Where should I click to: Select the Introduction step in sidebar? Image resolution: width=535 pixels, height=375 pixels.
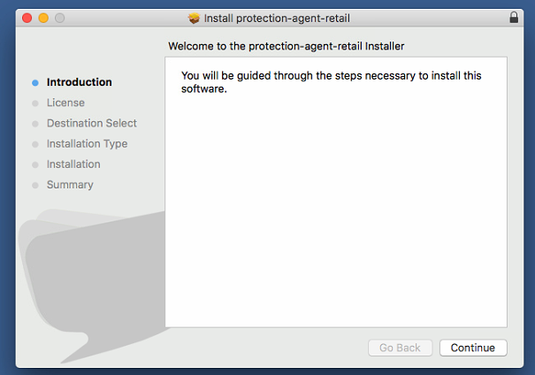point(80,82)
